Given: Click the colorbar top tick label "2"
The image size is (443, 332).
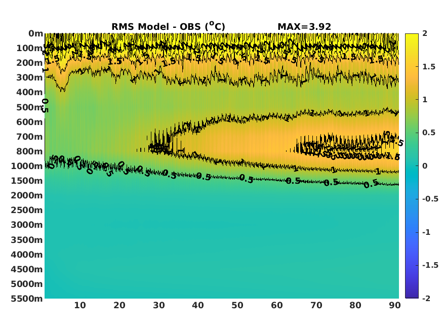Looking at the screenshot, I should [x=425, y=33].
